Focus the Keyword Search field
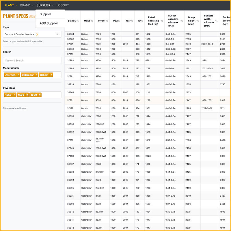The height and width of the screenshot is (231, 231). pyautogui.click(x=32, y=60)
